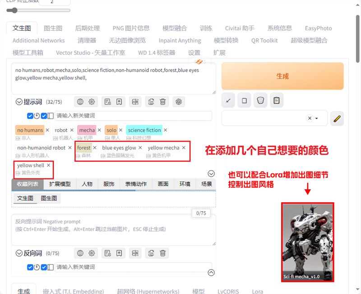Open prompt settings gear icon
This screenshot has width=361, height=294.
pos(92,102)
